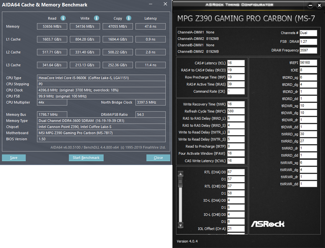325x248 pixels.
Task: Click the Read info icon in AIDA64
Action: (x=63, y=18)
